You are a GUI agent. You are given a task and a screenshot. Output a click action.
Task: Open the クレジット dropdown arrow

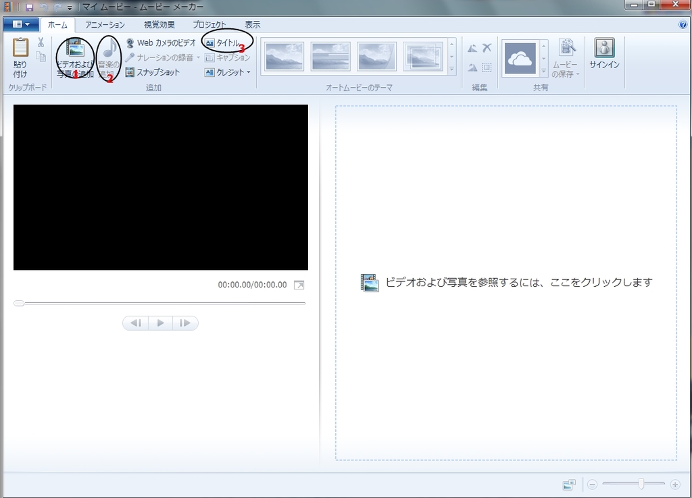249,73
